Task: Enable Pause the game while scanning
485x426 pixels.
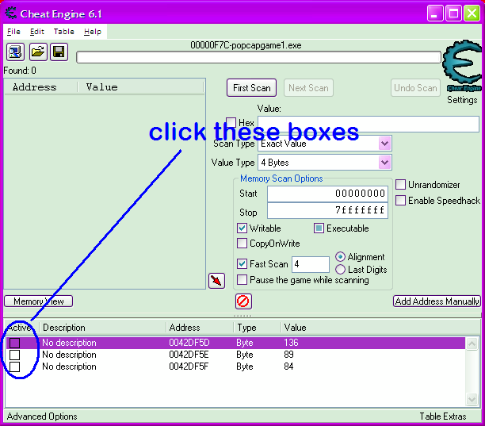Action: [x=242, y=279]
